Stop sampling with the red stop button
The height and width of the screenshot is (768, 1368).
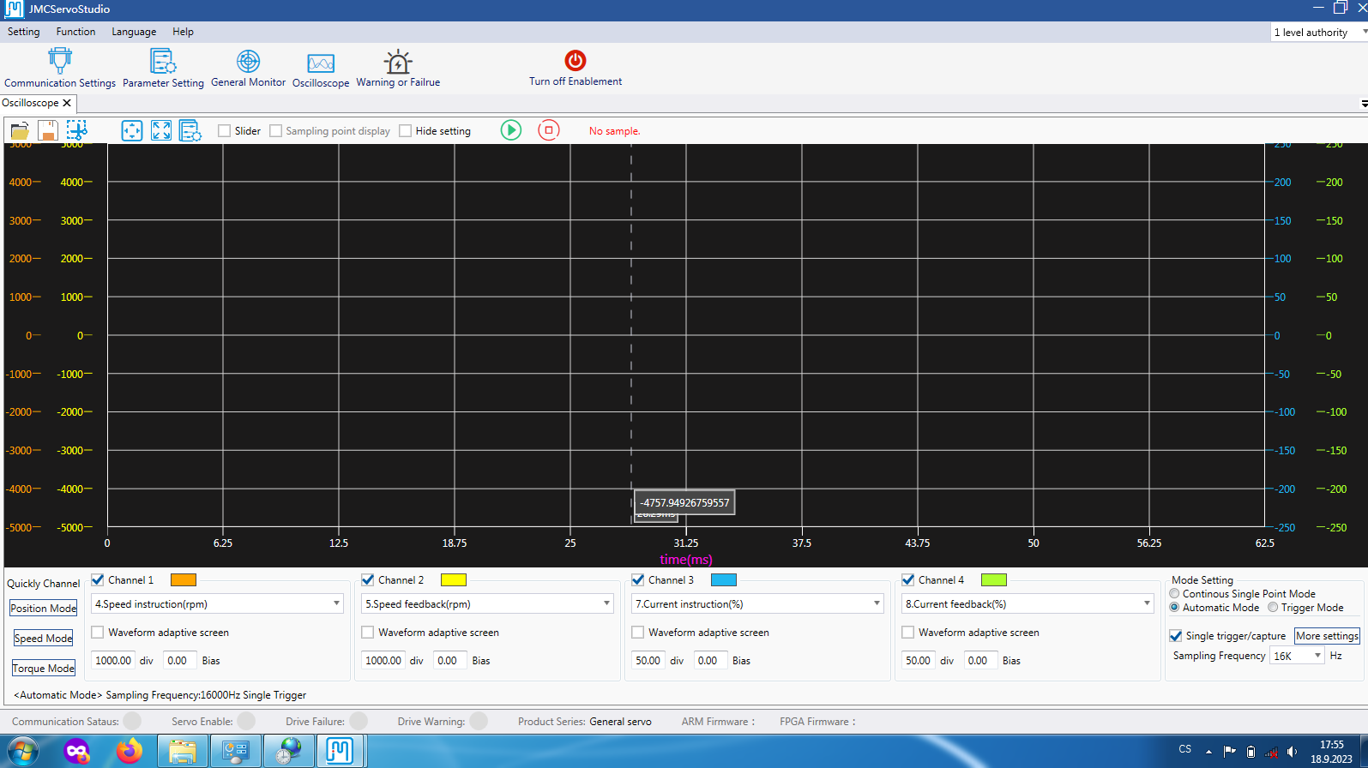(x=548, y=130)
